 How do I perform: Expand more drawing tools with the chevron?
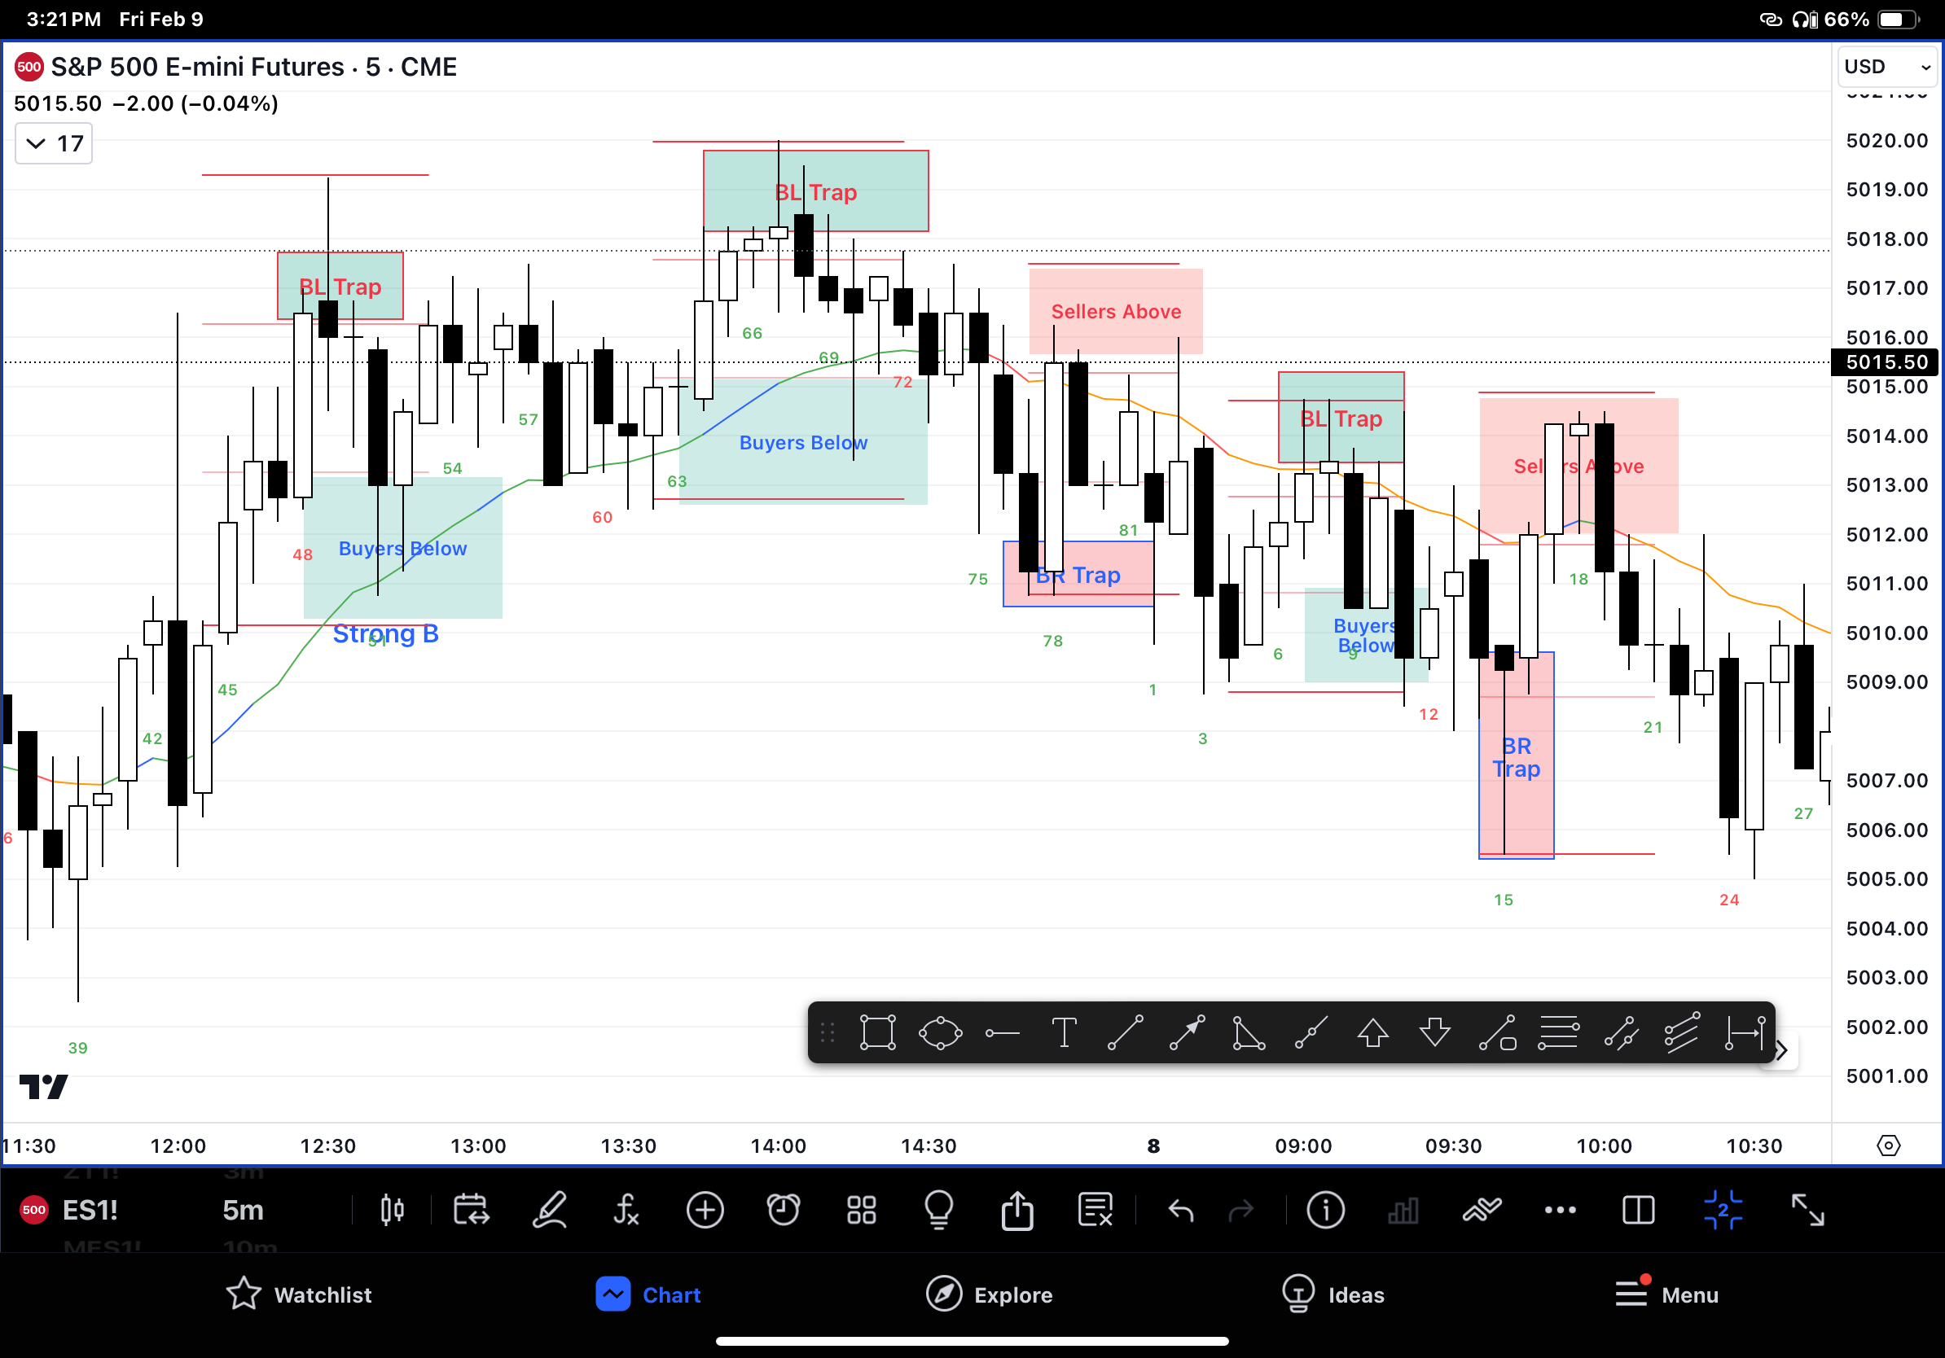[x=1780, y=1049]
